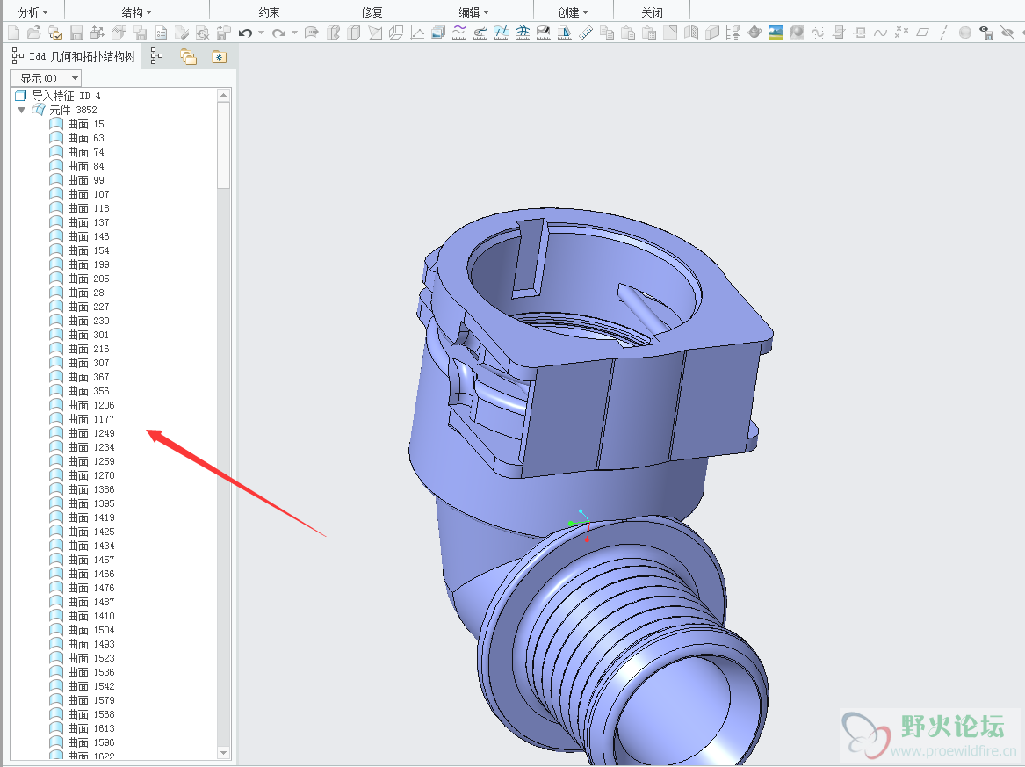Click the Open file folder icon
Screen dimensions: 1025x767
tap(34, 32)
